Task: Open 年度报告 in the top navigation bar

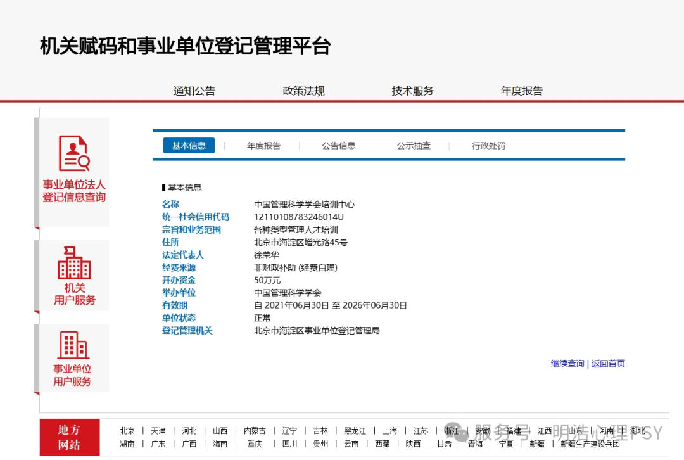Action: point(522,91)
